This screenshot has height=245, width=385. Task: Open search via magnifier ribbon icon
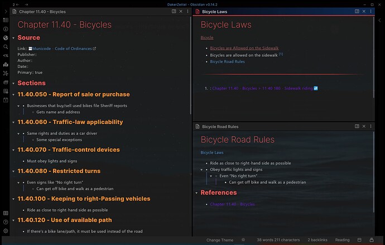[6, 47]
